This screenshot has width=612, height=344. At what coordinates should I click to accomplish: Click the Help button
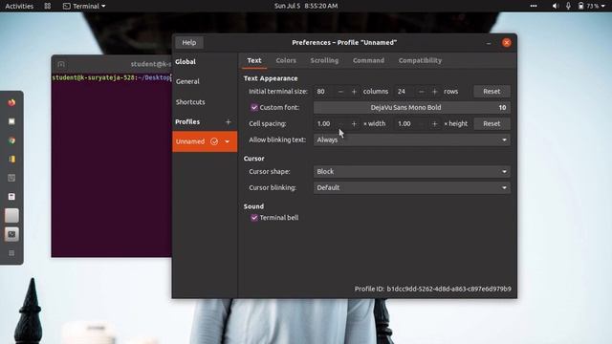189,42
